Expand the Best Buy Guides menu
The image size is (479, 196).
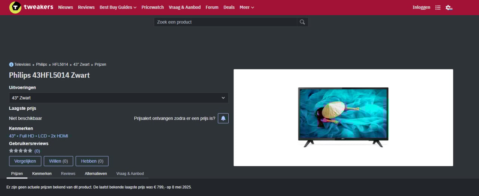pyautogui.click(x=118, y=7)
